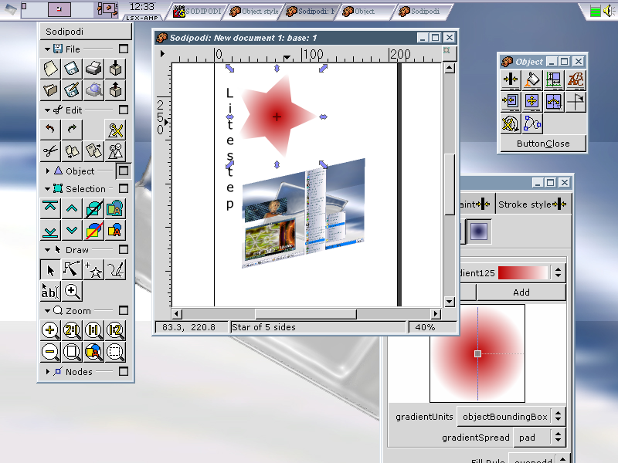Click the Import icon with down arrow
Viewport: 618px width, 463px height.
click(115, 69)
